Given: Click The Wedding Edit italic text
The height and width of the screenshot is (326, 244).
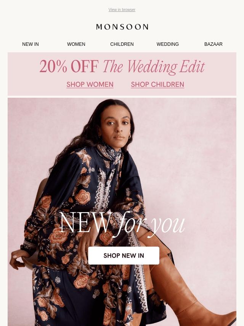Looking at the screenshot, I should pos(154,67).
